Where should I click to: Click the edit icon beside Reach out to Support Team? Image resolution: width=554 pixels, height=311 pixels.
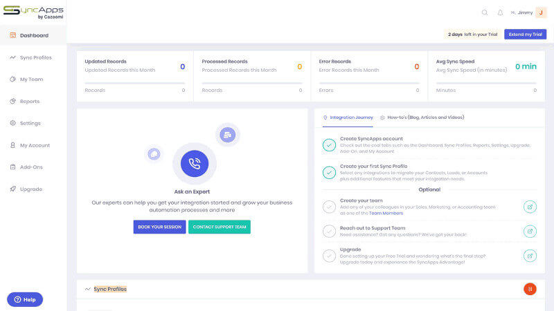[x=530, y=231]
